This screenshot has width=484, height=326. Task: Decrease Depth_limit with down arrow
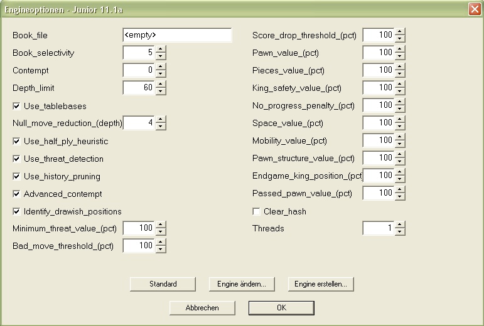(x=161, y=92)
